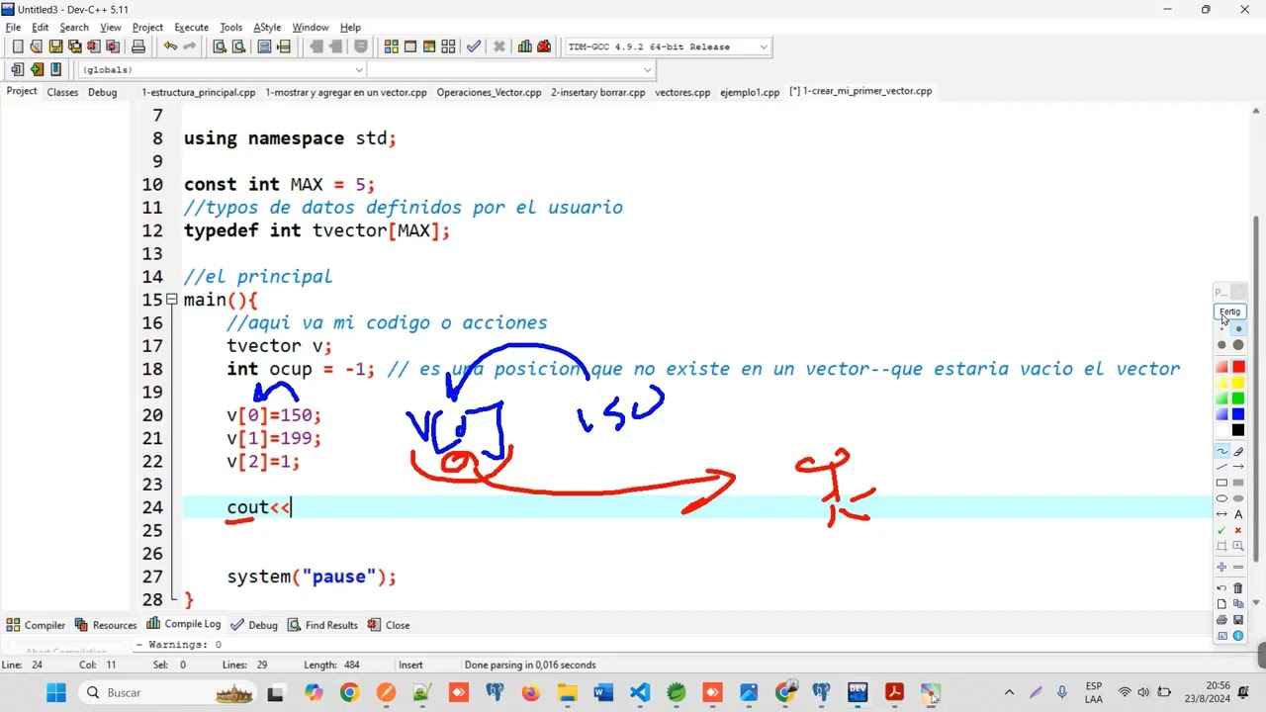
Task: Show hidden system tray icons chevron
Action: pos(1009,692)
